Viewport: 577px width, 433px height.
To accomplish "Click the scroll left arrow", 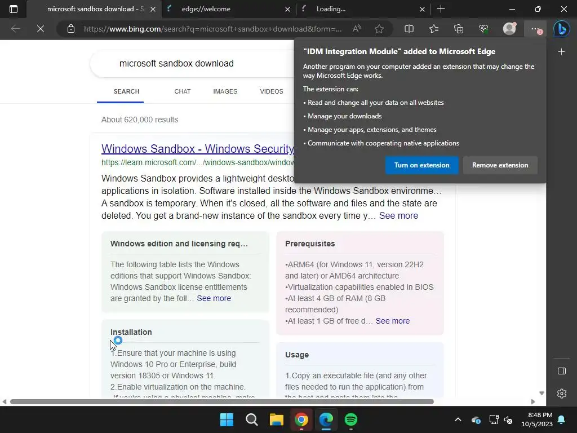I will (x=4, y=401).
